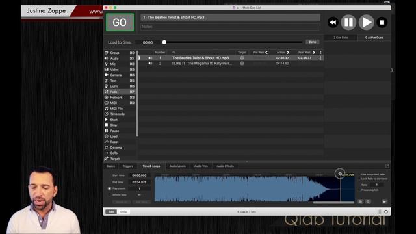The image size is (416, 234).
Task: Add a Target cue from the toolbox
Action: pos(120,159)
